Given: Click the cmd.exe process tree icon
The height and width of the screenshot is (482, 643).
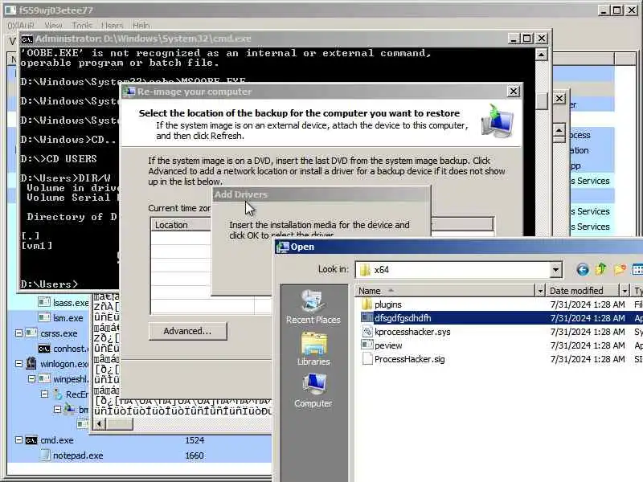Looking at the screenshot, I should [x=31, y=440].
